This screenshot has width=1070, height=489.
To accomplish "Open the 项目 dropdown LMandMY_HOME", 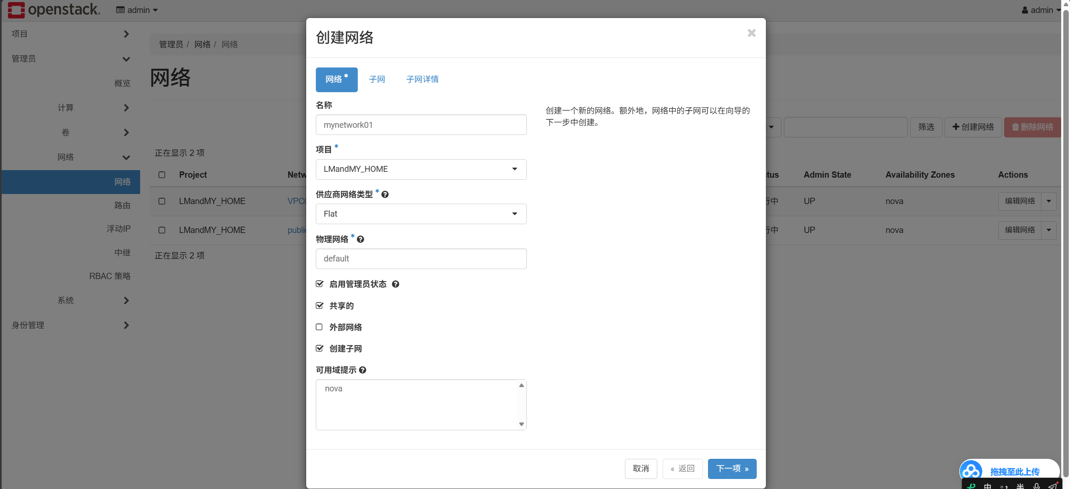I will click(421, 169).
